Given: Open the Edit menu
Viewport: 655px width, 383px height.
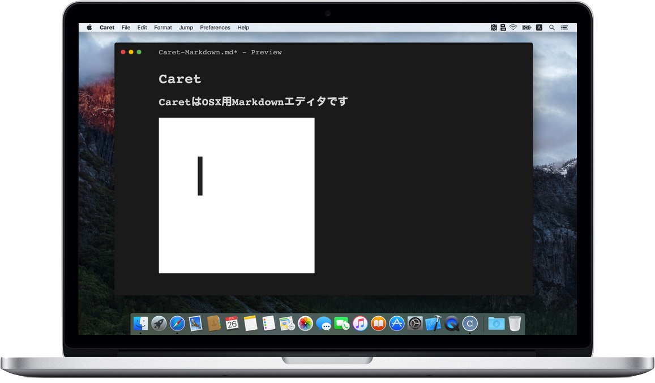Looking at the screenshot, I should click(142, 28).
